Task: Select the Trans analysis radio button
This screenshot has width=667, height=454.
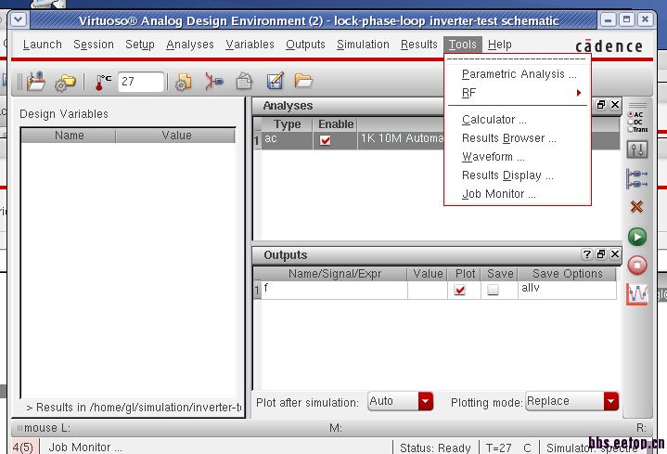Action: tap(631, 129)
